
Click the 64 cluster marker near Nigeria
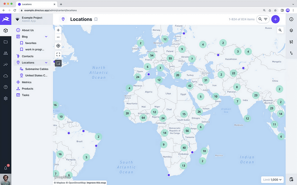(x=143, y=118)
